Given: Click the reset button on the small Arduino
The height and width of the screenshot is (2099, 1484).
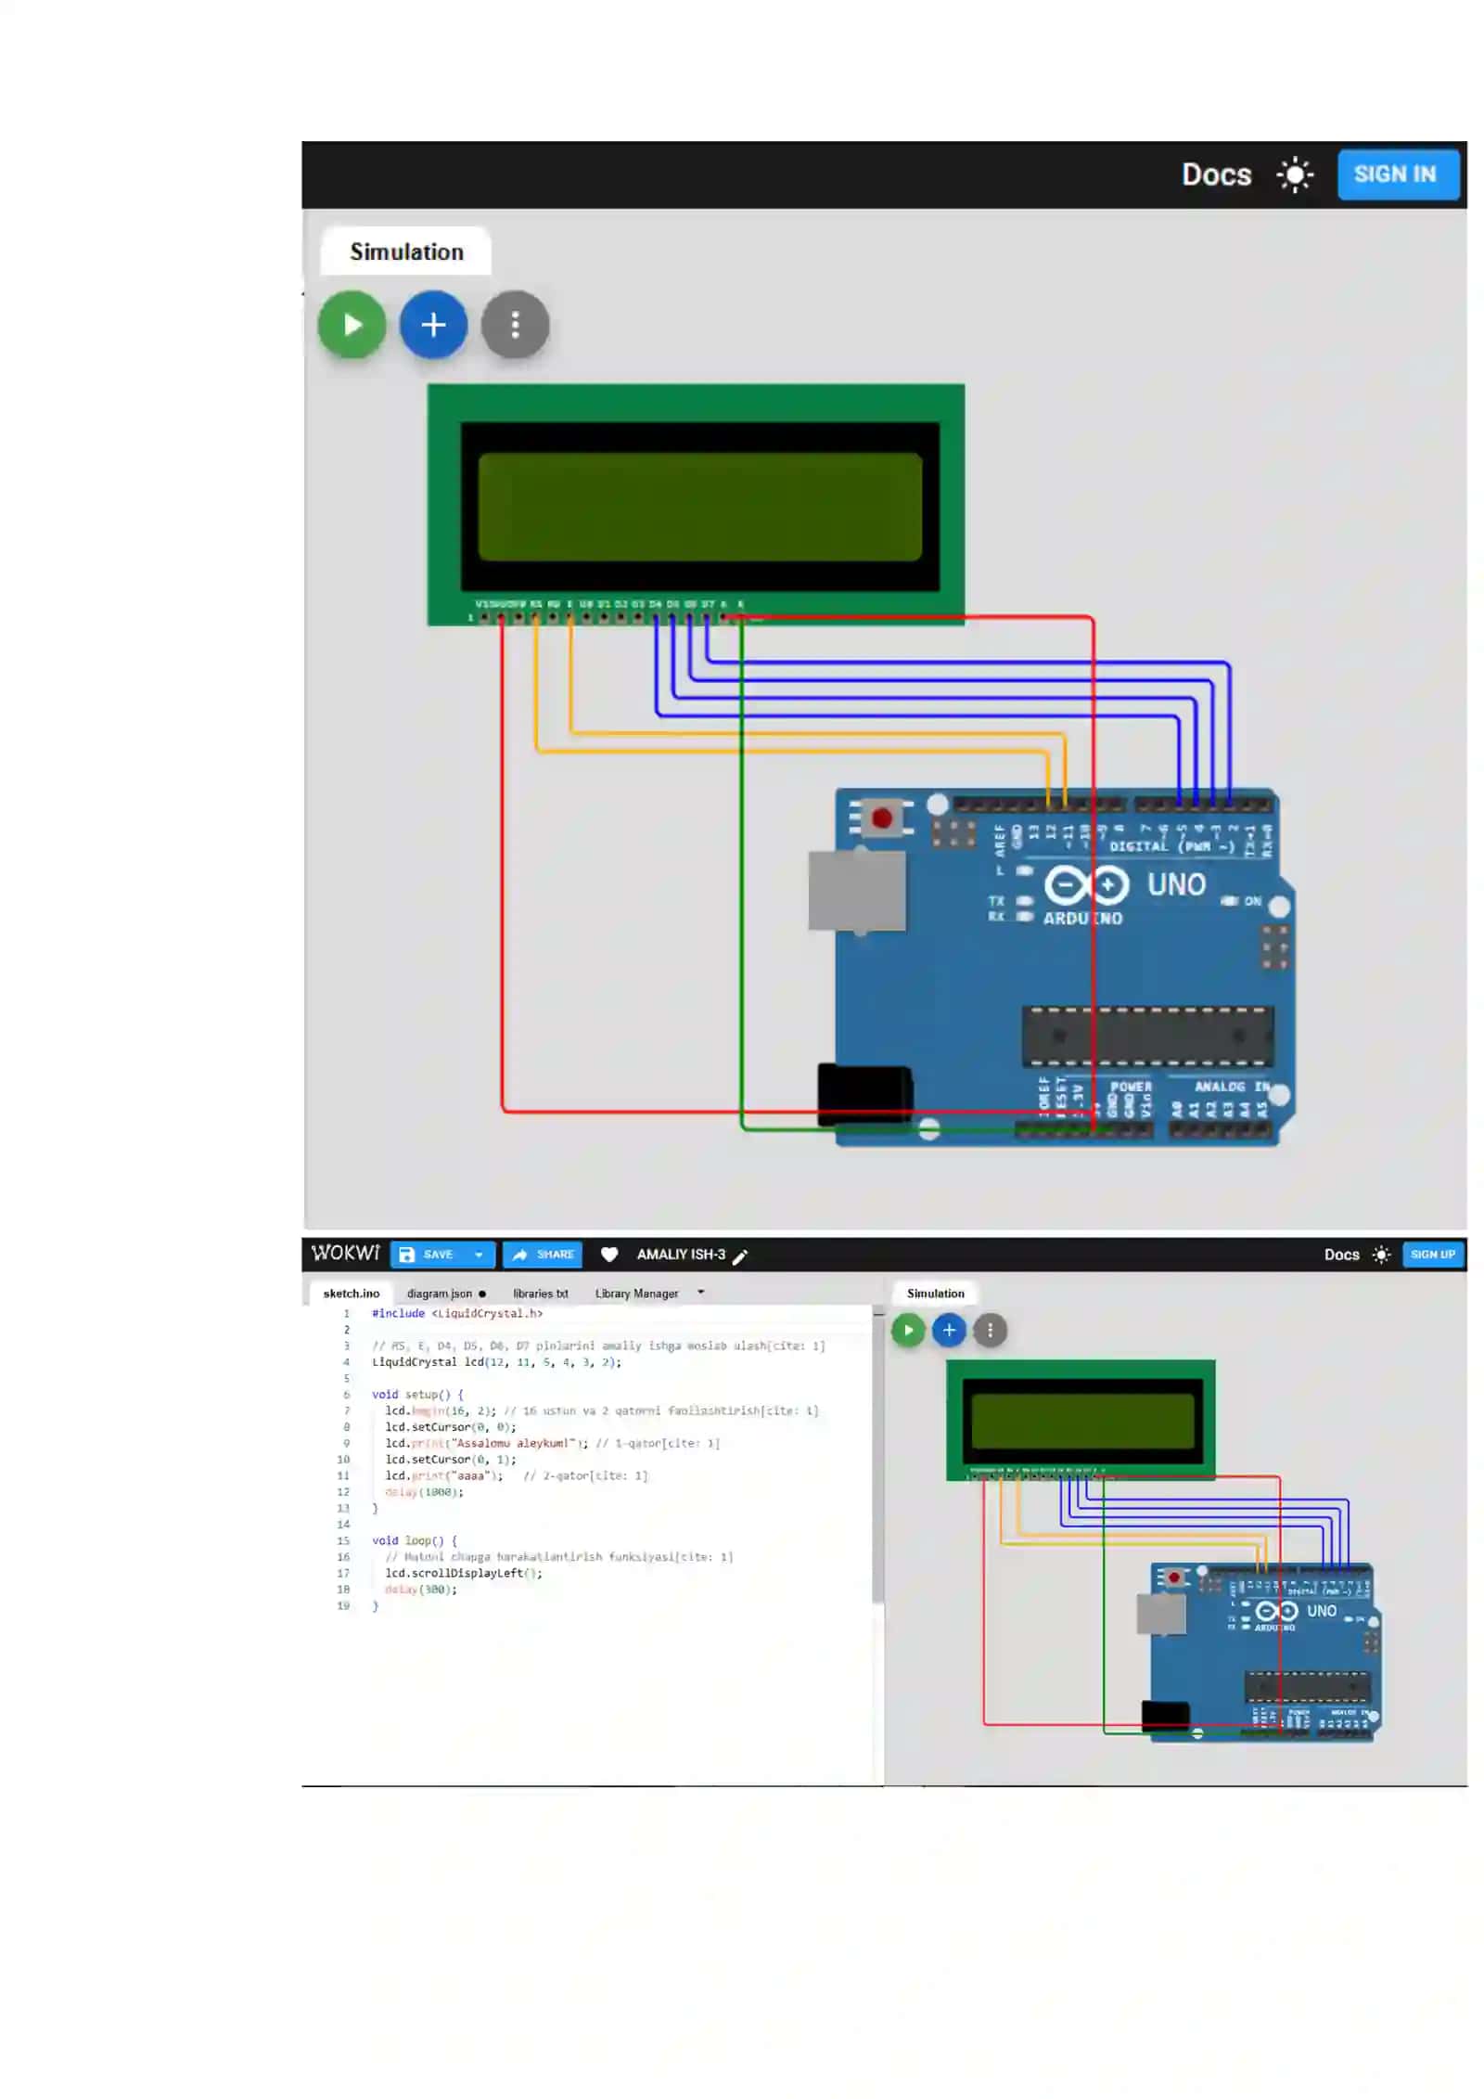Looking at the screenshot, I should point(1174,1577).
